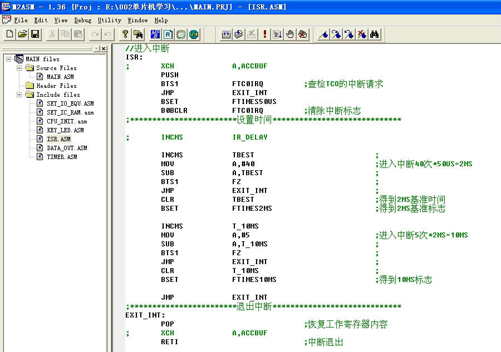
Task: Click the blue R icon in toolbar
Action: [168, 34]
